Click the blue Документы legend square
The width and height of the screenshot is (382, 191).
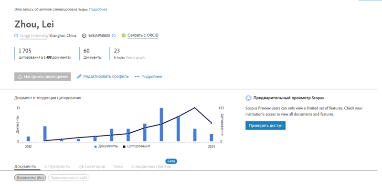click(x=95, y=146)
